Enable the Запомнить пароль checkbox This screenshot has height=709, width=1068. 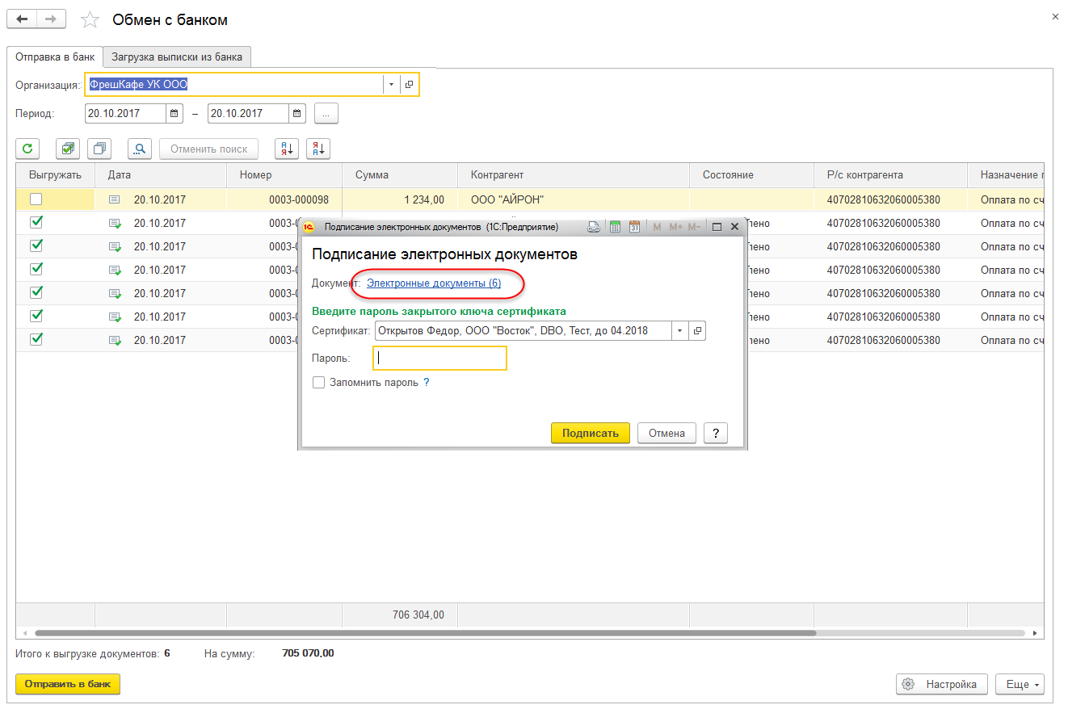tap(319, 383)
